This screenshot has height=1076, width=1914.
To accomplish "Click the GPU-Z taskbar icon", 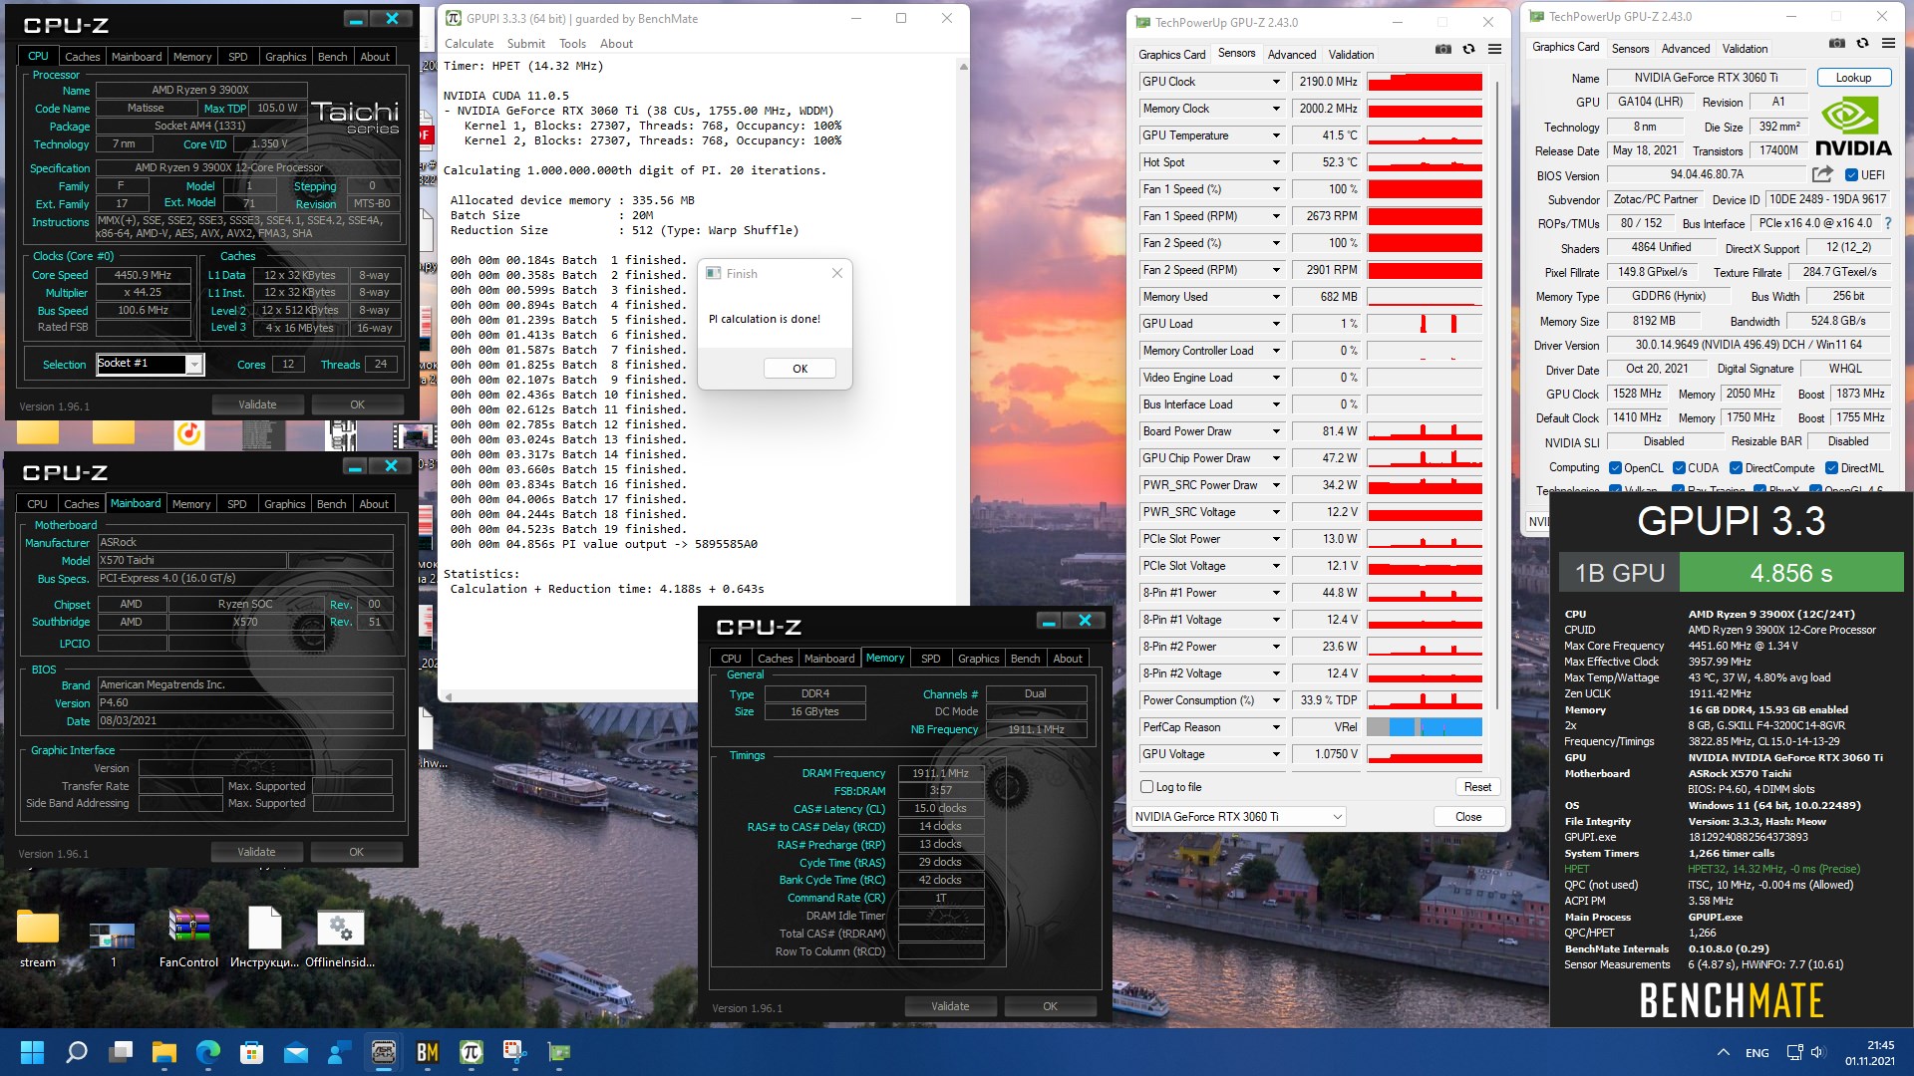I will [559, 1052].
